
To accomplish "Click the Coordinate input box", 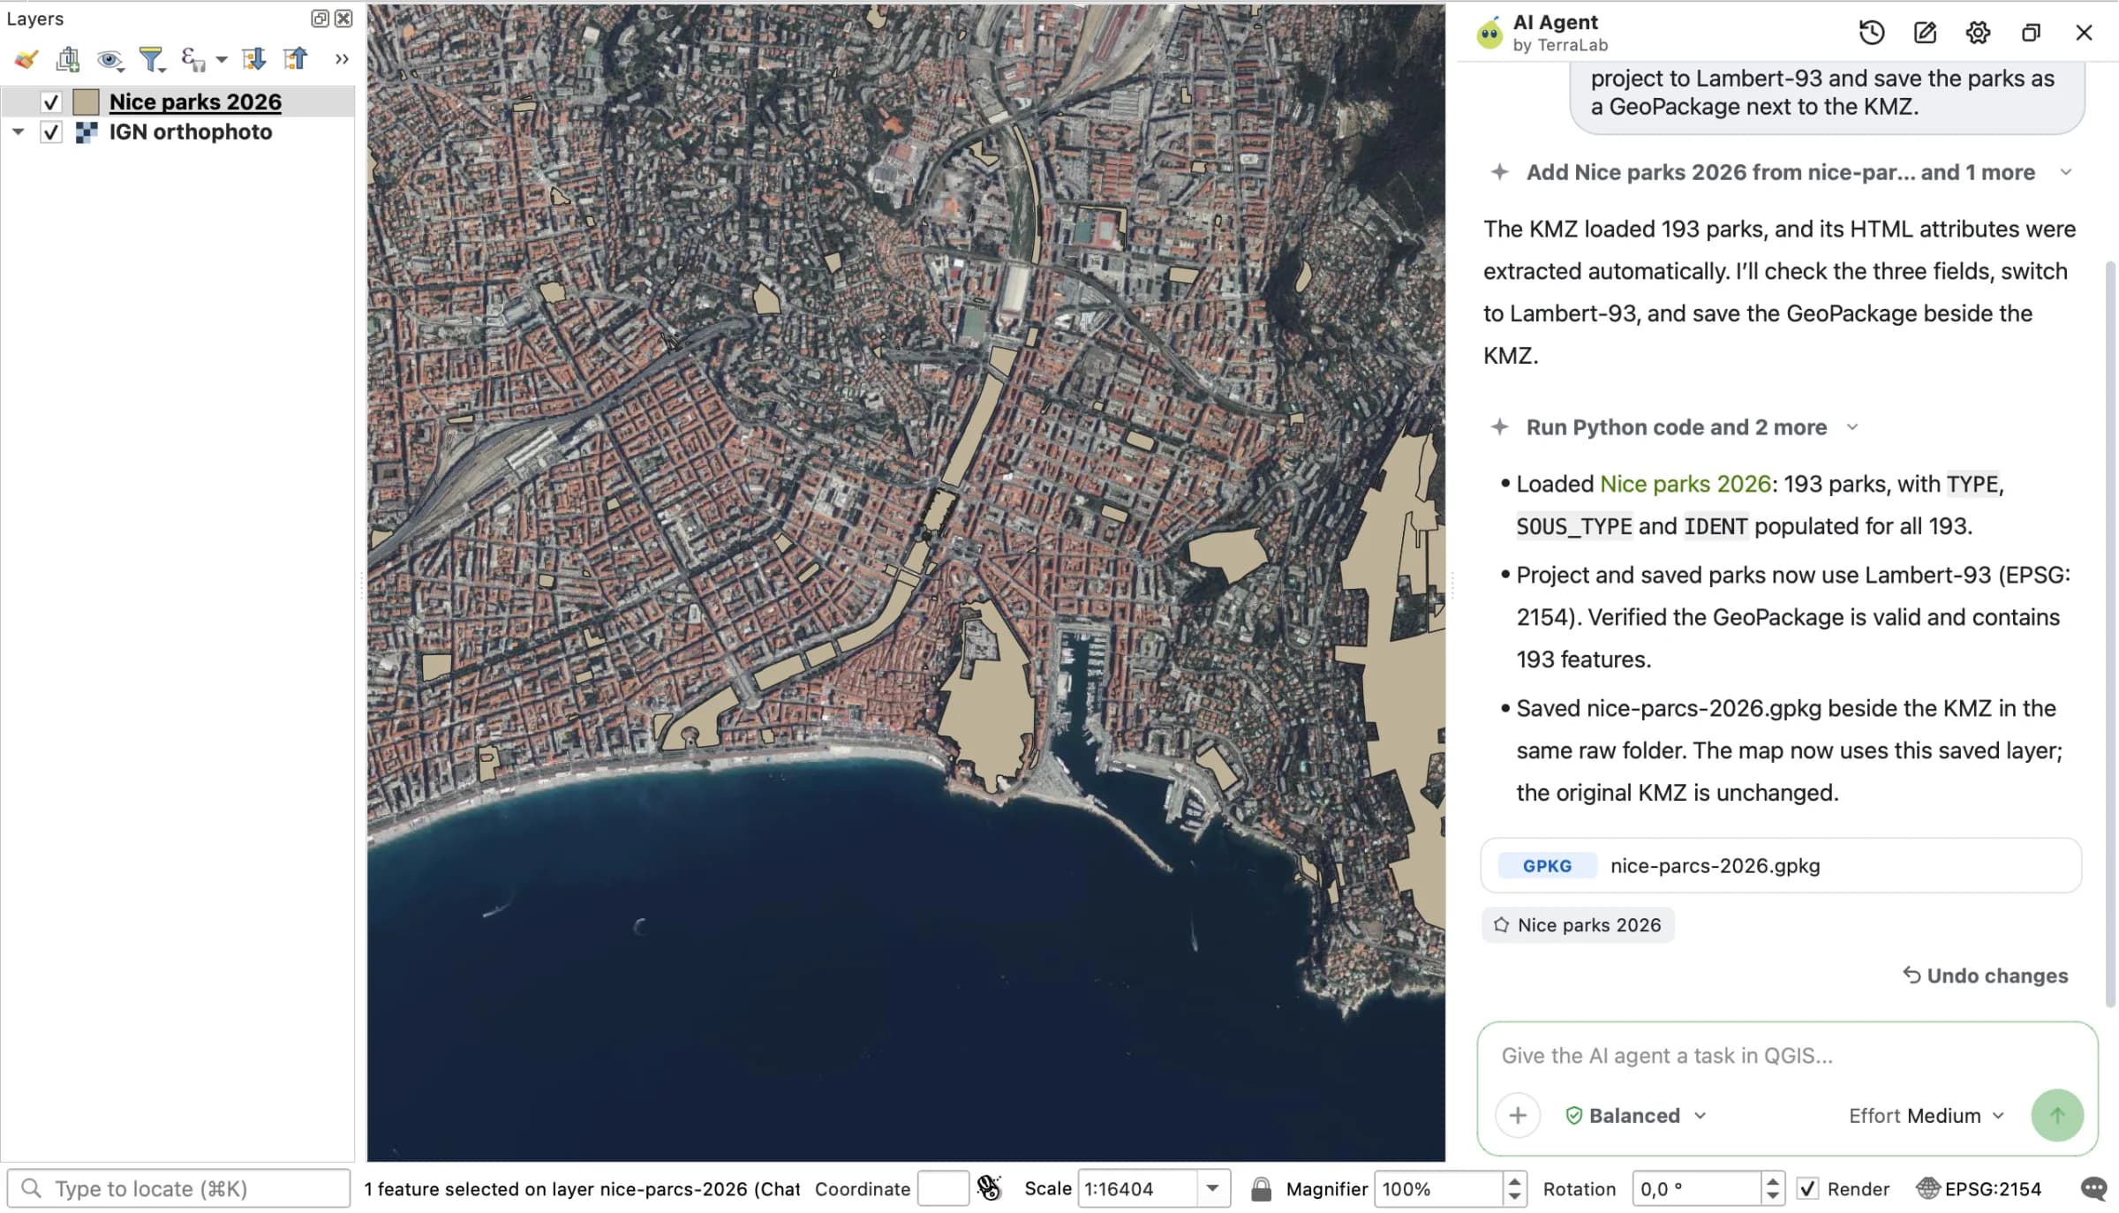I will click(x=943, y=1188).
